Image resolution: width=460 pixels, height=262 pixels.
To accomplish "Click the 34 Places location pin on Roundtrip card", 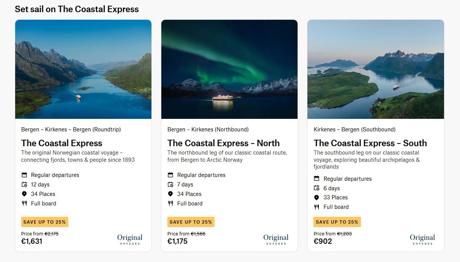I will [24, 194].
